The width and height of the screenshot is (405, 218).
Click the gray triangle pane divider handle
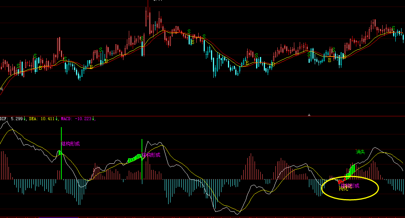[309, 114]
